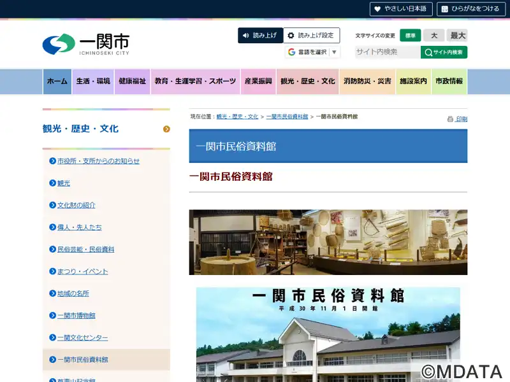Click the arrow bullet beside 一関市博物館
The height and width of the screenshot is (382, 510).
52,315
